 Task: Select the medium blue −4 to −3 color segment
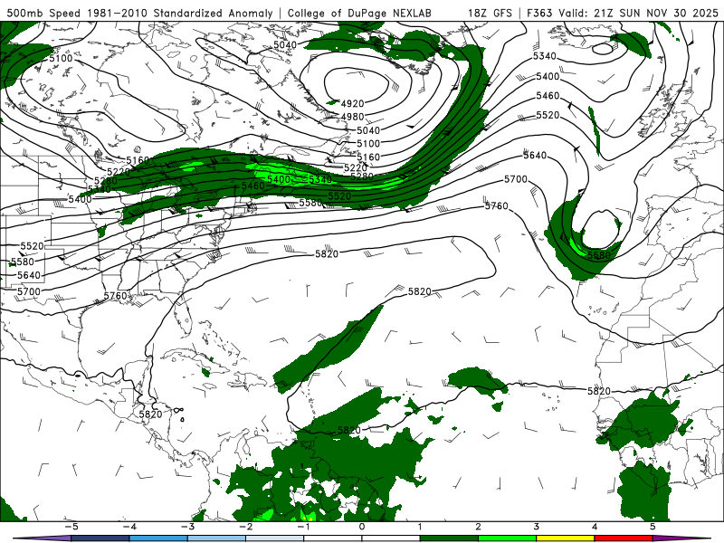click(159, 538)
